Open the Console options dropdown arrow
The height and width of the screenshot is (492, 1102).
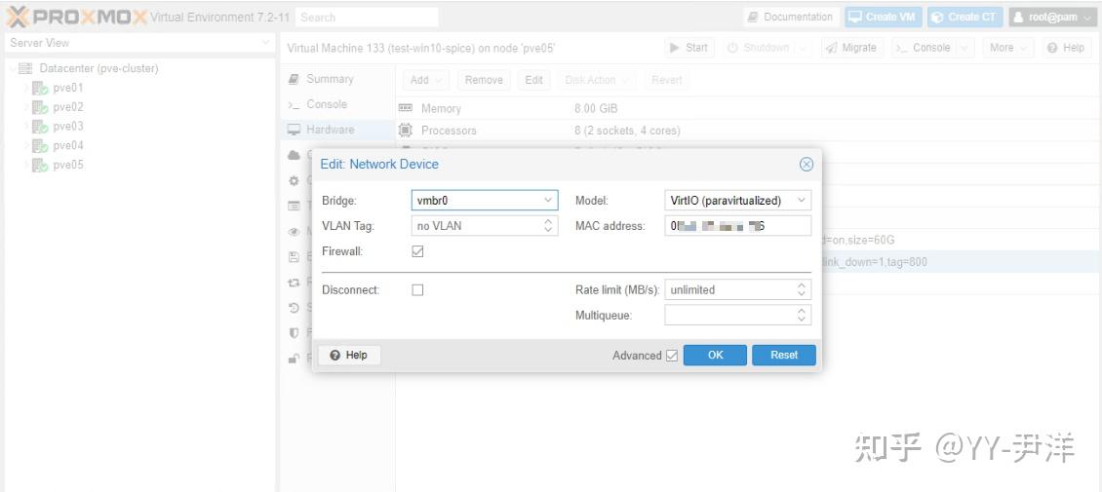click(964, 48)
